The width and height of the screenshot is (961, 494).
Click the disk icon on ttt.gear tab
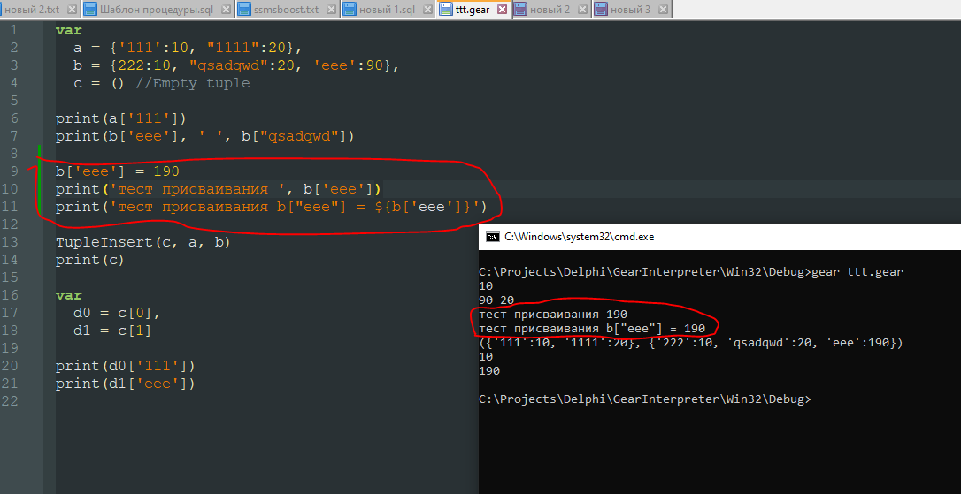[x=446, y=9]
